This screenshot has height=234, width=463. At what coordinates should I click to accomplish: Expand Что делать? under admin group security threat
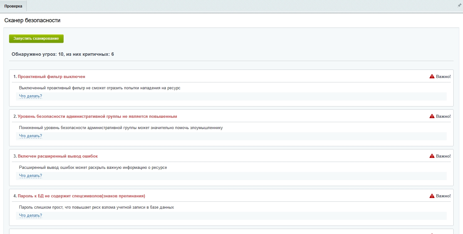pyautogui.click(x=30, y=136)
